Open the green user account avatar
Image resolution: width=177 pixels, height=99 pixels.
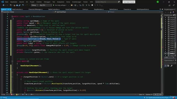click(x=158, y=2)
